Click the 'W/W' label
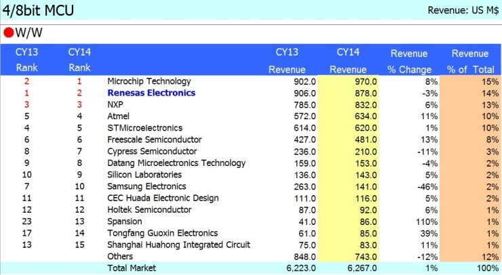Viewport: 502px width, 275px height. pos(28,33)
